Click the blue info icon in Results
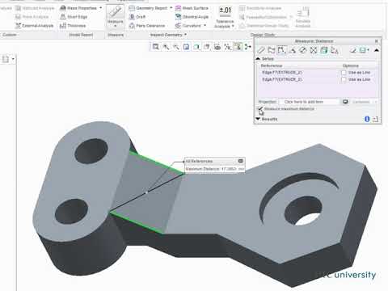The height and width of the screenshot is (291, 388). pyautogui.click(x=367, y=119)
